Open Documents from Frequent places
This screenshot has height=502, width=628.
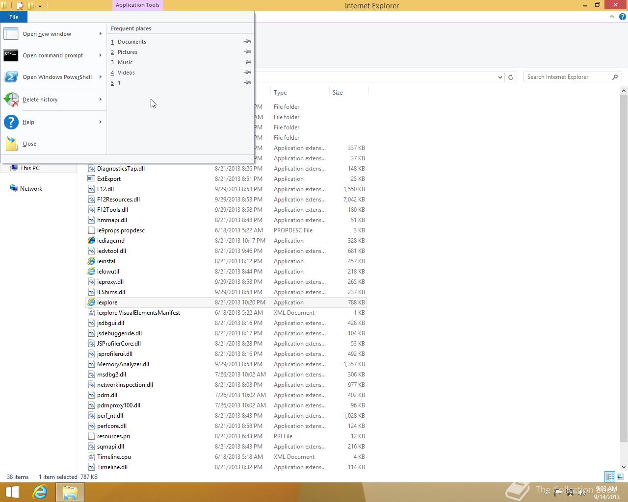pyautogui.click(x=132, y=42)
